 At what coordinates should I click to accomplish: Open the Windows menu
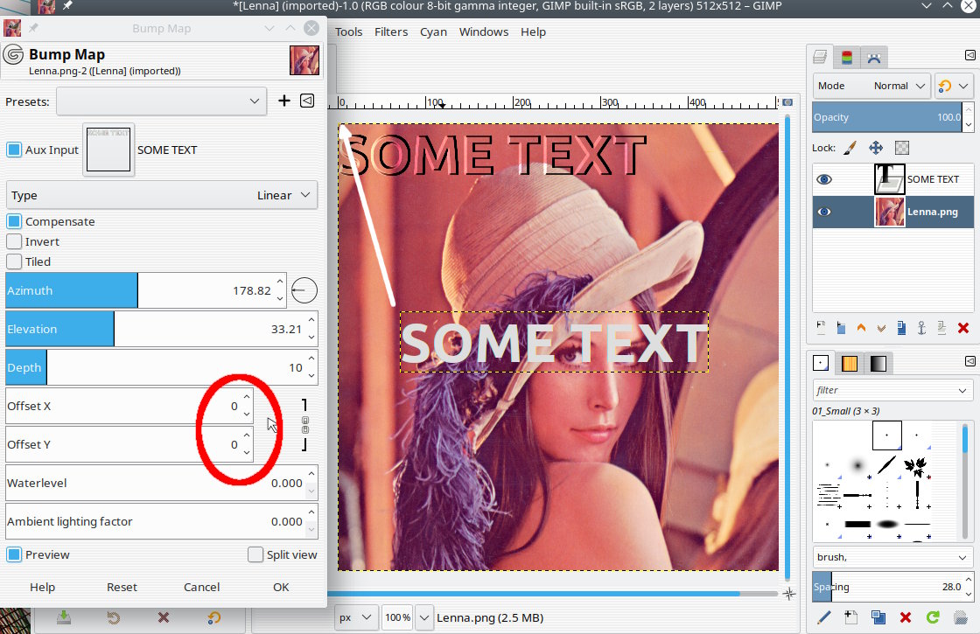[484, 31]
